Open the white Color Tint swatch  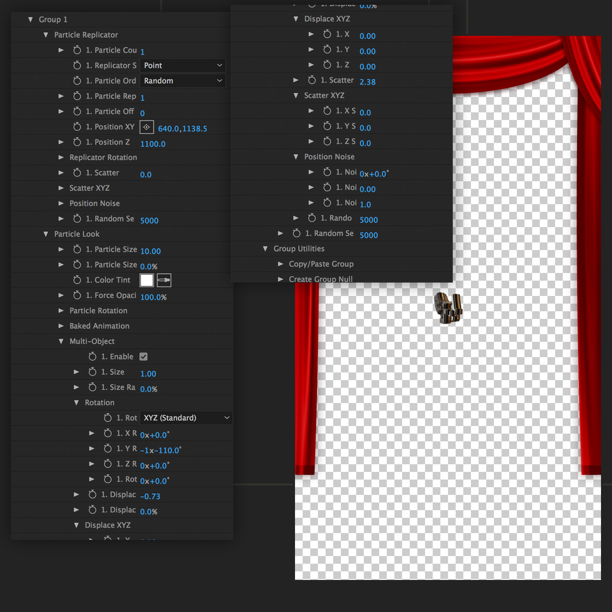(147, 280)
